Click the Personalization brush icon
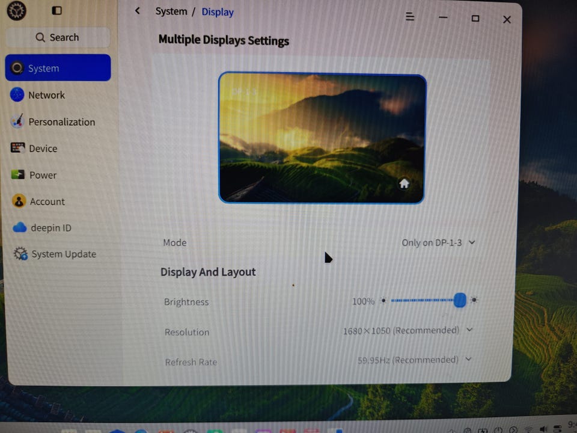 click(17, 121)
